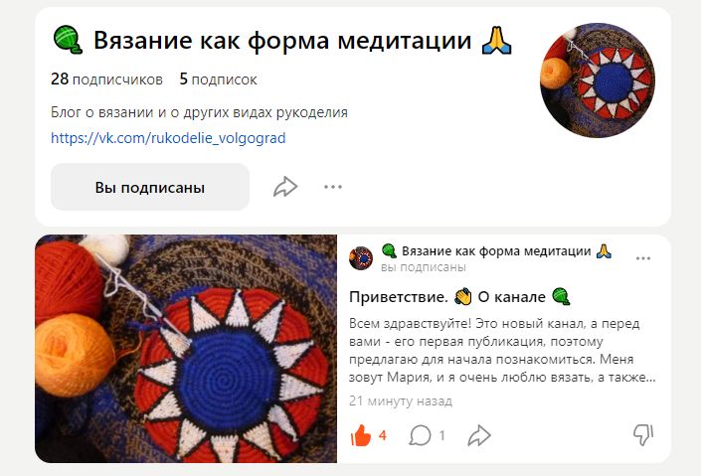701x476 pixels.
Task: Toggle subscription with Вы подписаны button
Action: [150, 187]
